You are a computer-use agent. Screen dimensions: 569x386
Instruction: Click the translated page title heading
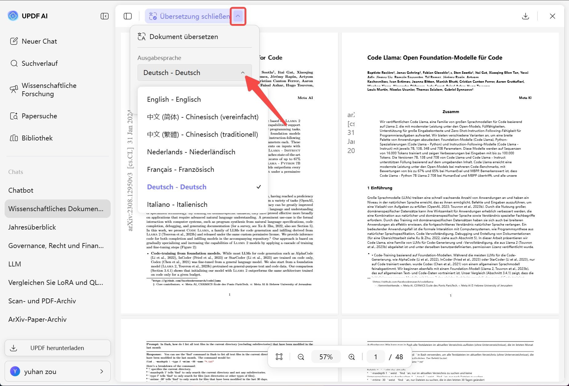(435, 57)
